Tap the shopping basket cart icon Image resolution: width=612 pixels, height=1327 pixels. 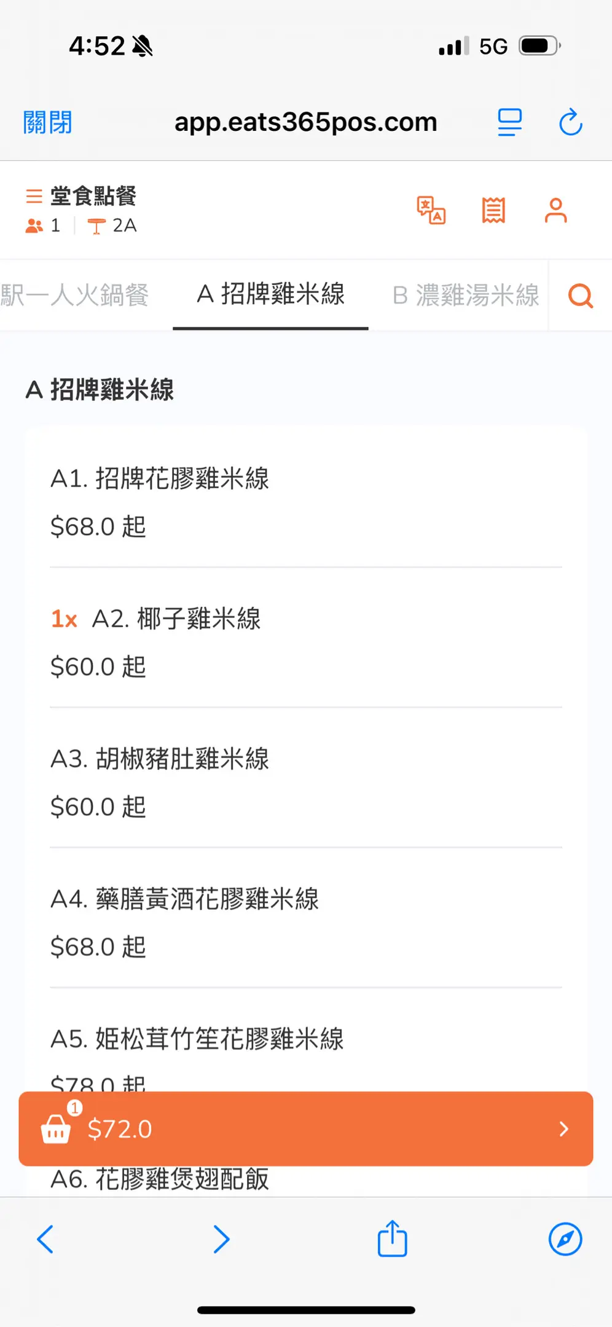pos(56,1128)
